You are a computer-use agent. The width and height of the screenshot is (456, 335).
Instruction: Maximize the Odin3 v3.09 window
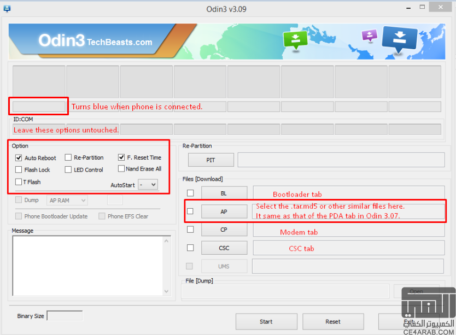[x=422, y=7]
